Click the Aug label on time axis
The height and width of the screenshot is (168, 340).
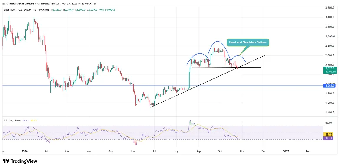(176, 152)
